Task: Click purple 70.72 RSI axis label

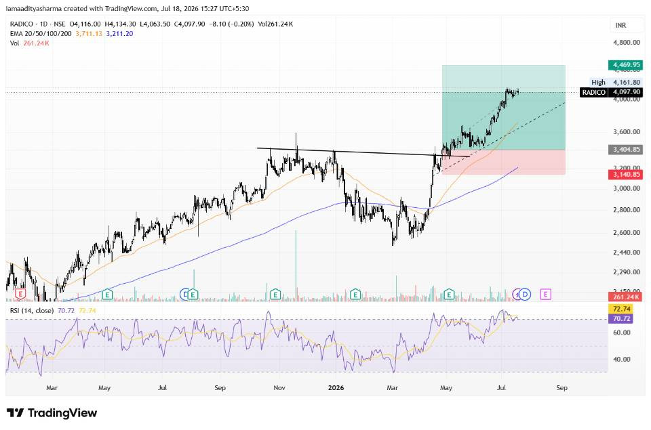Action: coord(621,318)
